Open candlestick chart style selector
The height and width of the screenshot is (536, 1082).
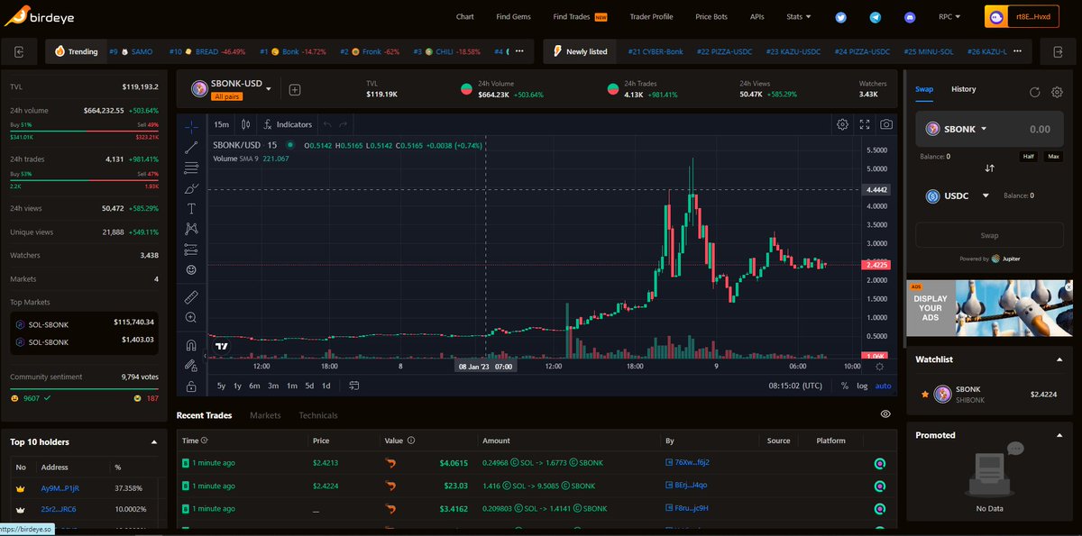[x=245, y=124]
